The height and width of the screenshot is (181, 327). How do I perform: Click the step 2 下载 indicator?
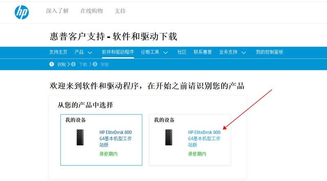point(80,64)
